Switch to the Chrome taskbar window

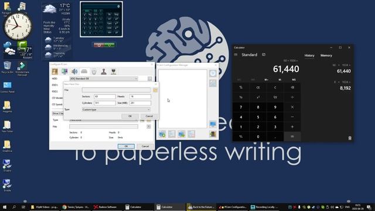(x=76, y=207)
